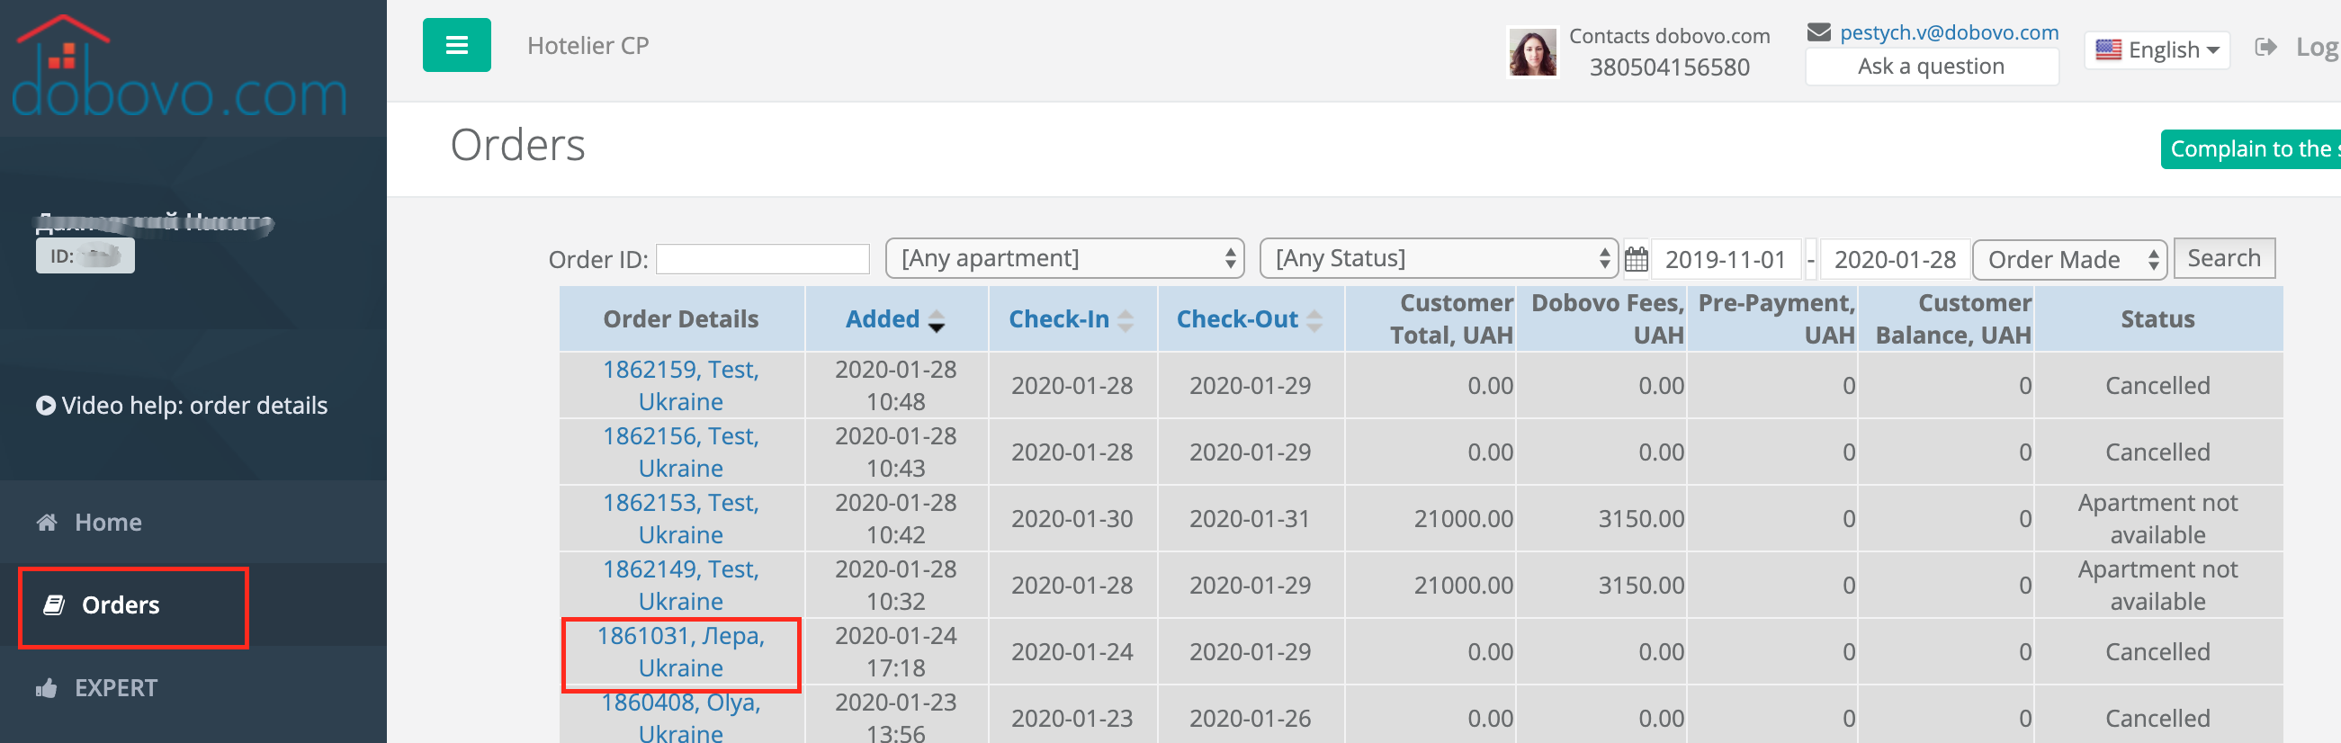Screen dimensions: 2341x743
Task: Open order 1860408, Olya, Ukraine
Action: click(x=681, y=717)
